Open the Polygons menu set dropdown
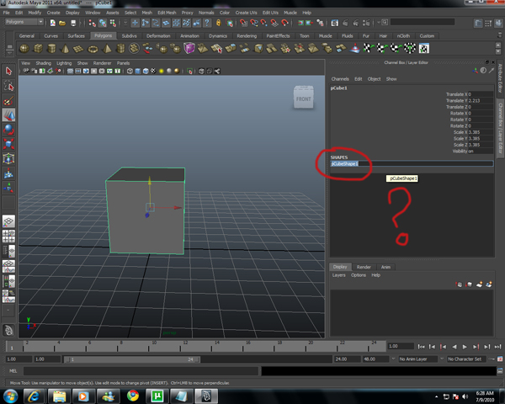This screenshot has height=404, width=505. click(x=24, y=22)
